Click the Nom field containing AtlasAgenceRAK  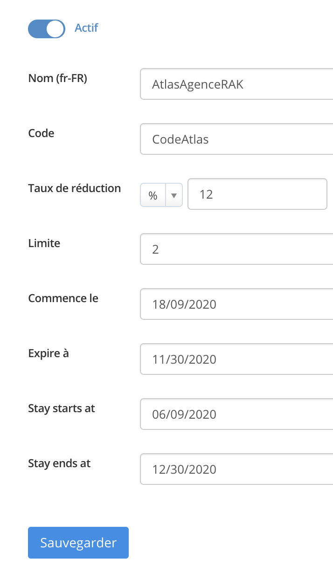pos(236,84)
